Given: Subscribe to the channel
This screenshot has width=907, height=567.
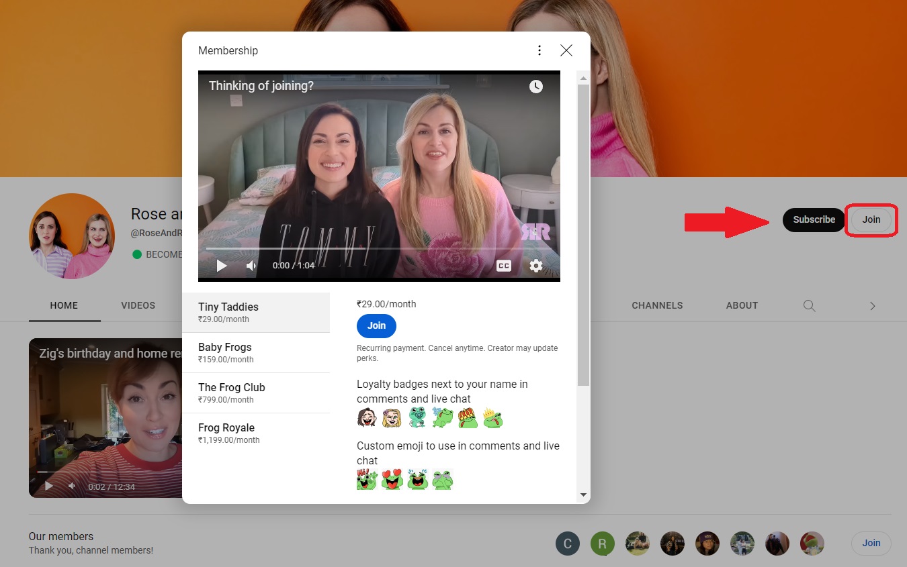Looking at the screenshot, I should pos(814,219).
